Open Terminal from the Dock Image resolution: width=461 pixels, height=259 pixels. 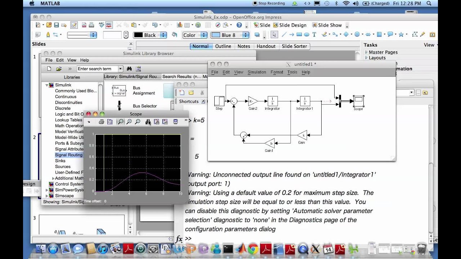coord(228,249)
